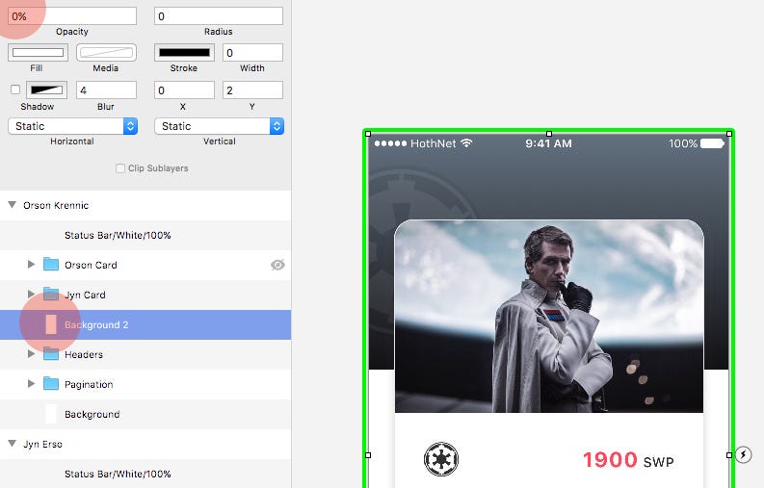The image size is (764, 488).
Task: Click the HothNet carrier text
Action: point(434,143)
